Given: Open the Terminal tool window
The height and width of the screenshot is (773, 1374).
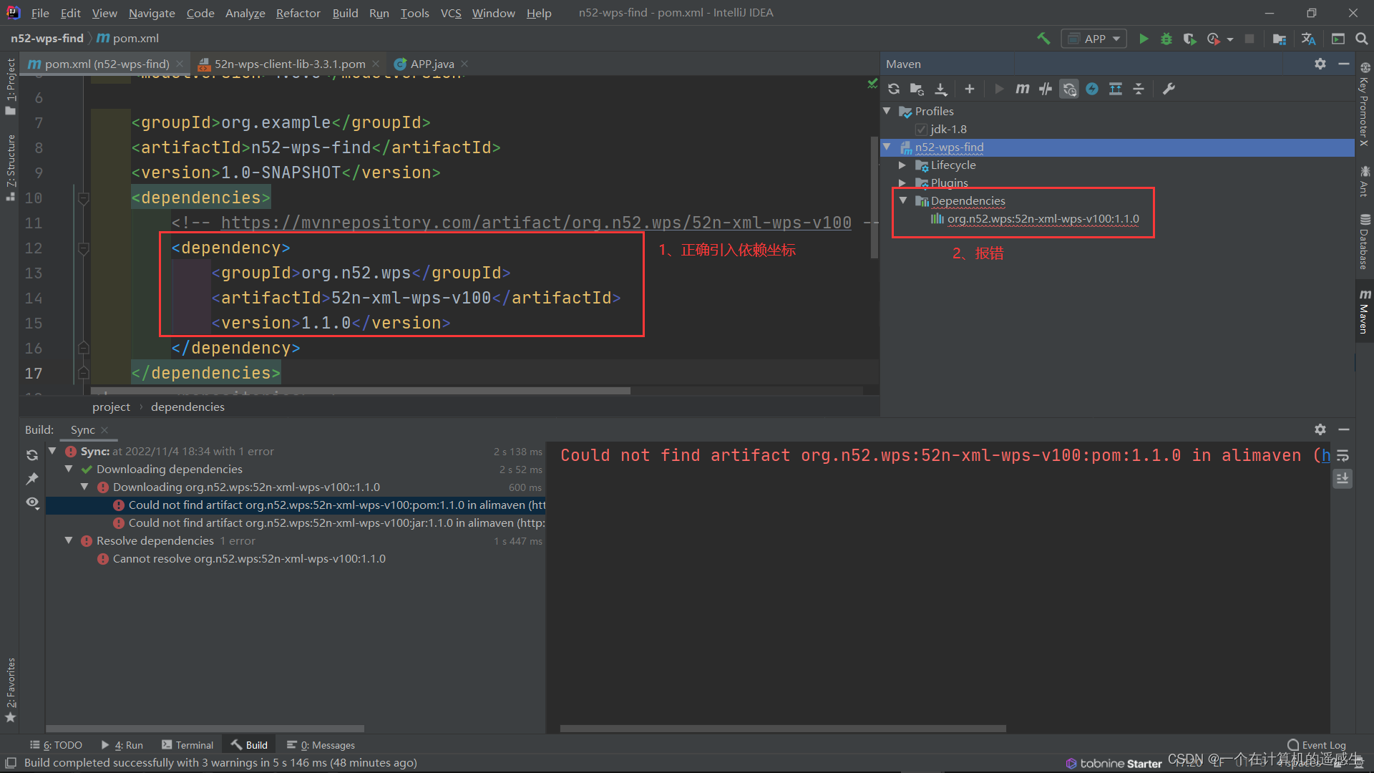Looking at the screenshot, I should point(187,745).
